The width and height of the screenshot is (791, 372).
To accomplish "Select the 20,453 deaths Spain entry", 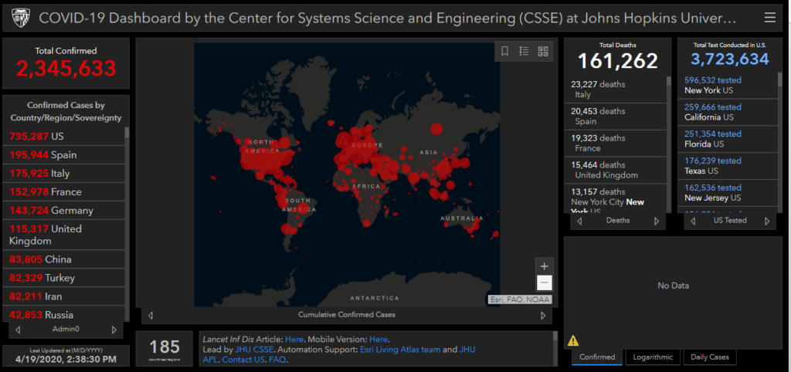I will tap(616, 117).
